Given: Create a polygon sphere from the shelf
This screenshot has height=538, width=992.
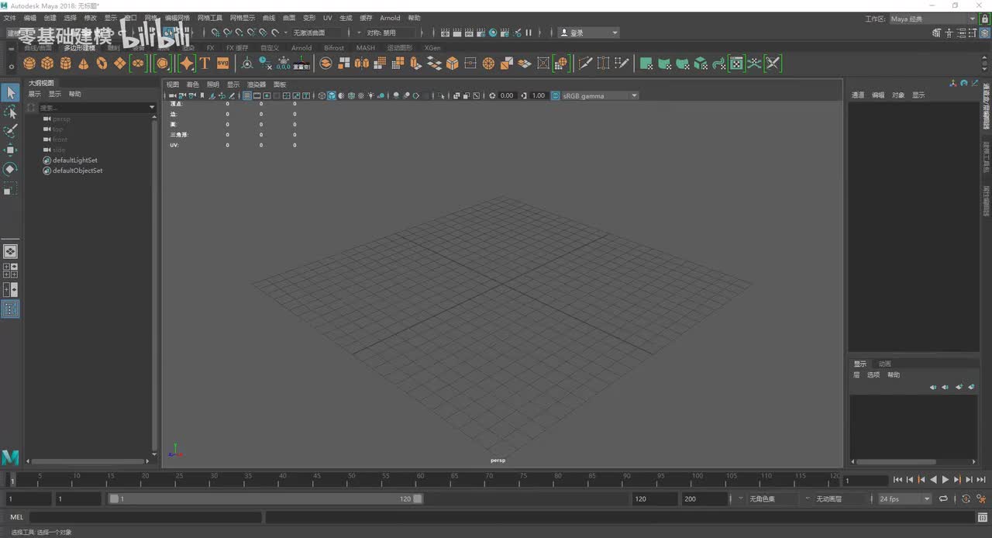Looking at the screenshot, I should (29, 64).
